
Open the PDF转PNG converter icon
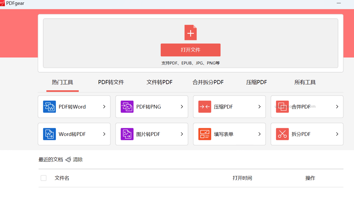[x=127, y=107]
